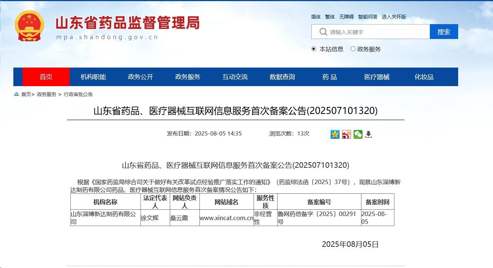
Task: Click the small home icon before the breadcrumb
Action: (16, 94)
